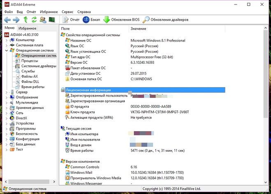Click Обновления BIOS green arrow
The height and width of the screenshot is (194, 271).
[x=121, y=20]
